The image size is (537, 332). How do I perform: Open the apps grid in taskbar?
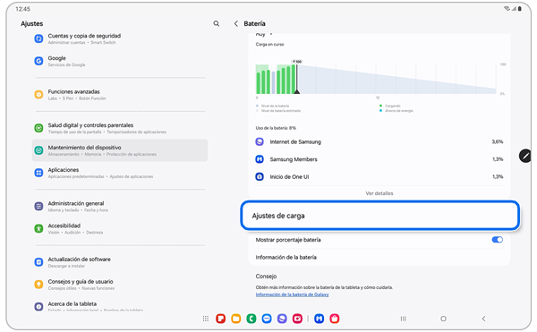(x=206, y=319)
